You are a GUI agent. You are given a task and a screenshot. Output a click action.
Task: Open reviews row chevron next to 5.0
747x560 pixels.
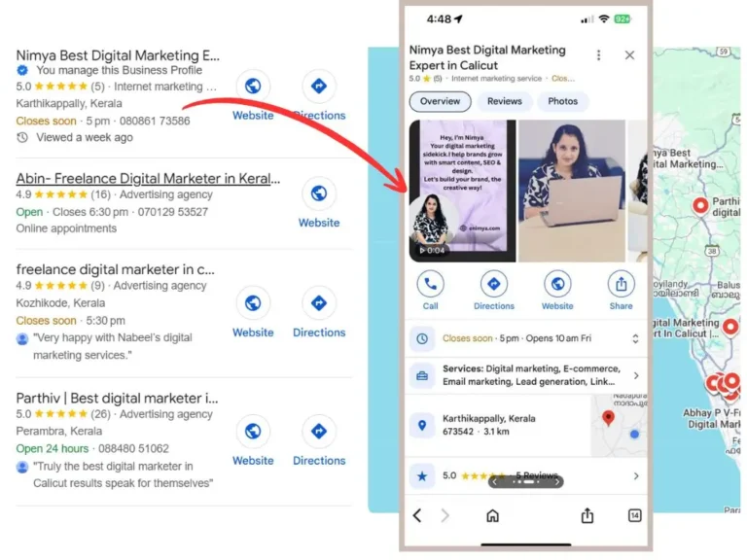point(636,475)
